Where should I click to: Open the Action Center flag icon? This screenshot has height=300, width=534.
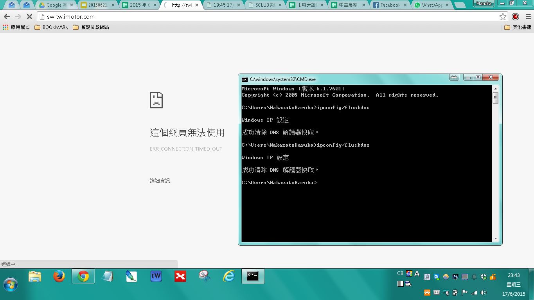click(x=465, y=293)
